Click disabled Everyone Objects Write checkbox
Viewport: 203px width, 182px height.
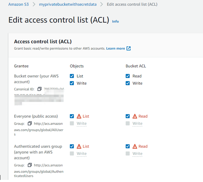(x=72, y=123)
